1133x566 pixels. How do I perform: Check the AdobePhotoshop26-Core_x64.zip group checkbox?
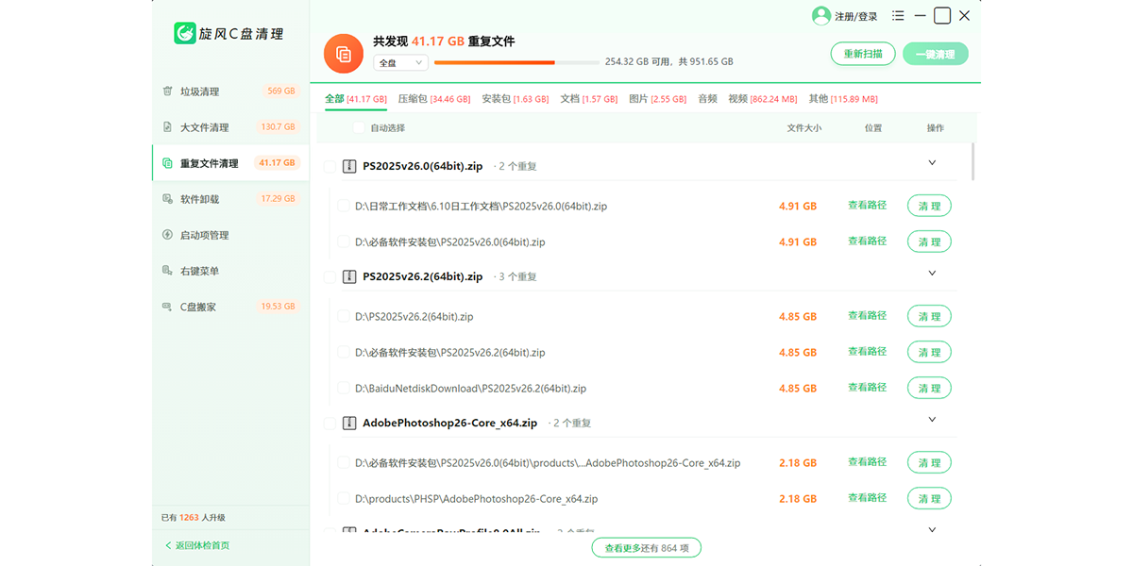pyautogui.click(x=329, y=424)
